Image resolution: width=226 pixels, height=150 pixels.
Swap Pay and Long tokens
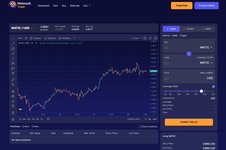point(189,54)
